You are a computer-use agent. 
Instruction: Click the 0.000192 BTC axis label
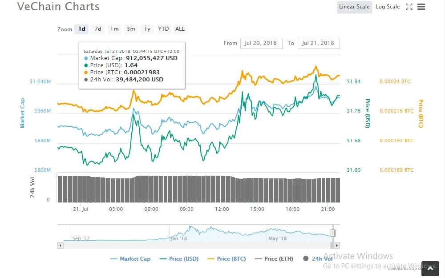396,141
